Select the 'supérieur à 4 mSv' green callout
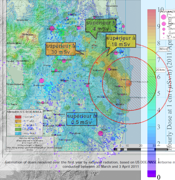The height and width of the screenshot is (180, 175). (101, 26)
